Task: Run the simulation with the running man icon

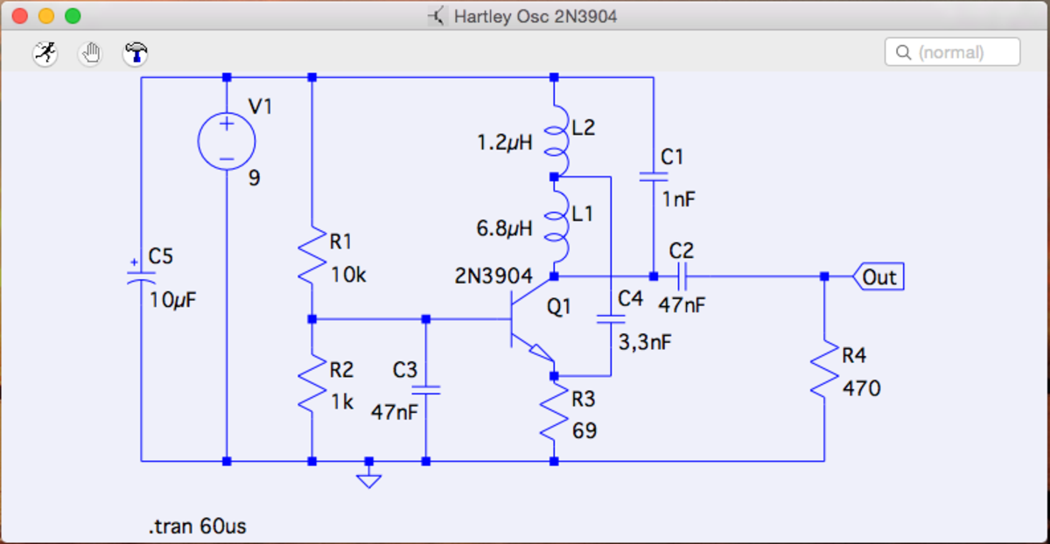Action: (45, 54)
